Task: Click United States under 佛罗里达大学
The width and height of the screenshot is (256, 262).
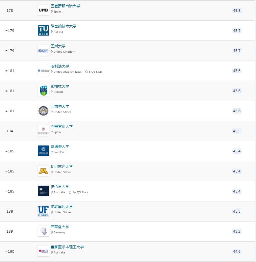Action: tap(62, 212)
